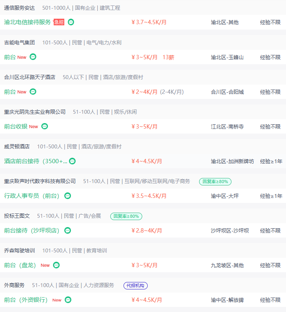Start chat for 前台收银 job

point(45,126)
